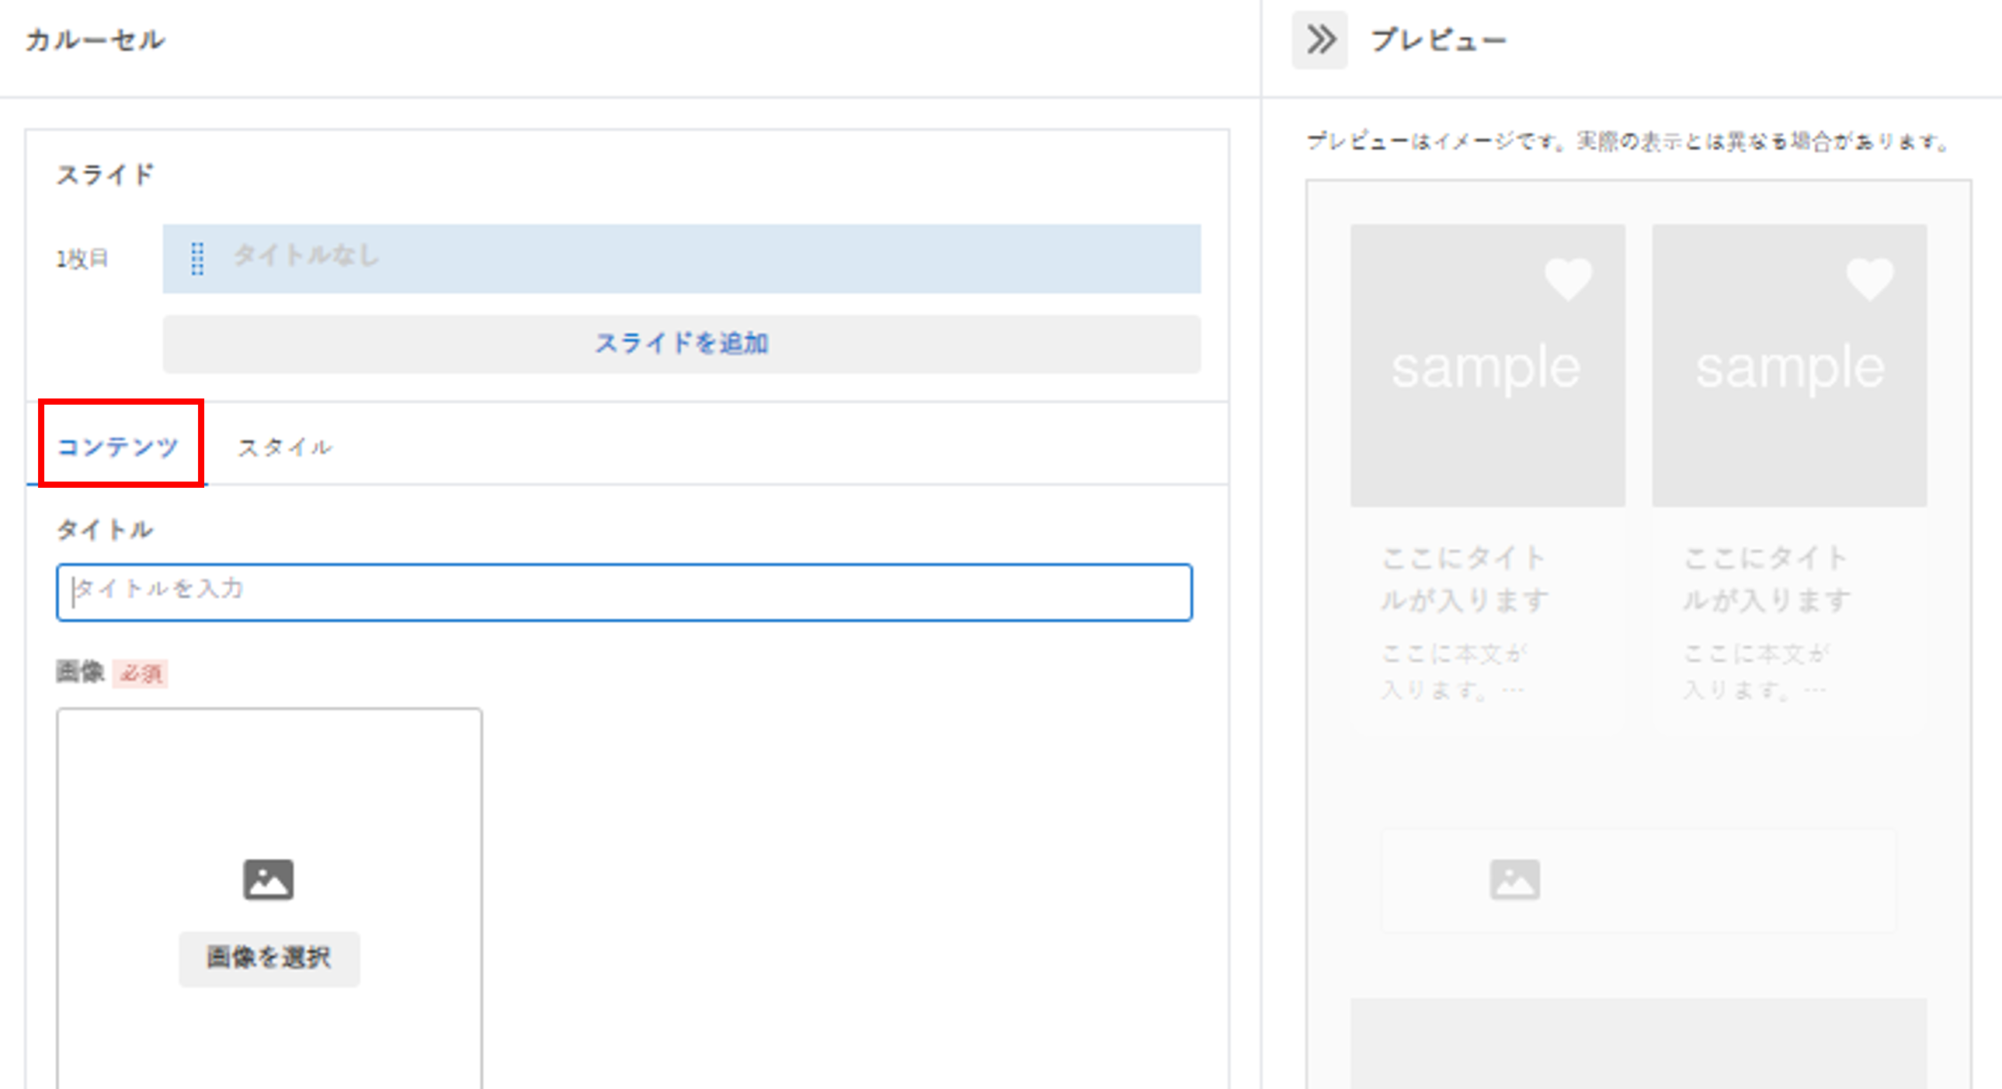The image size is (2002, 1089).
Task: Click the heart icon on the first sample card
Action: coord(1569,279)
